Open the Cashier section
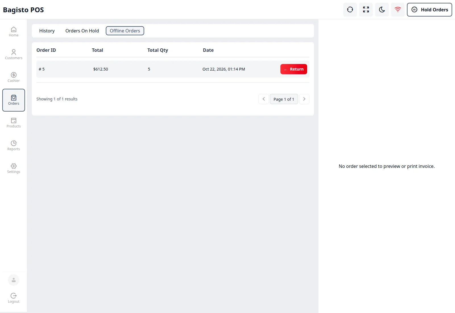Viewport: 455px width, 313px height. pos(14,77)
